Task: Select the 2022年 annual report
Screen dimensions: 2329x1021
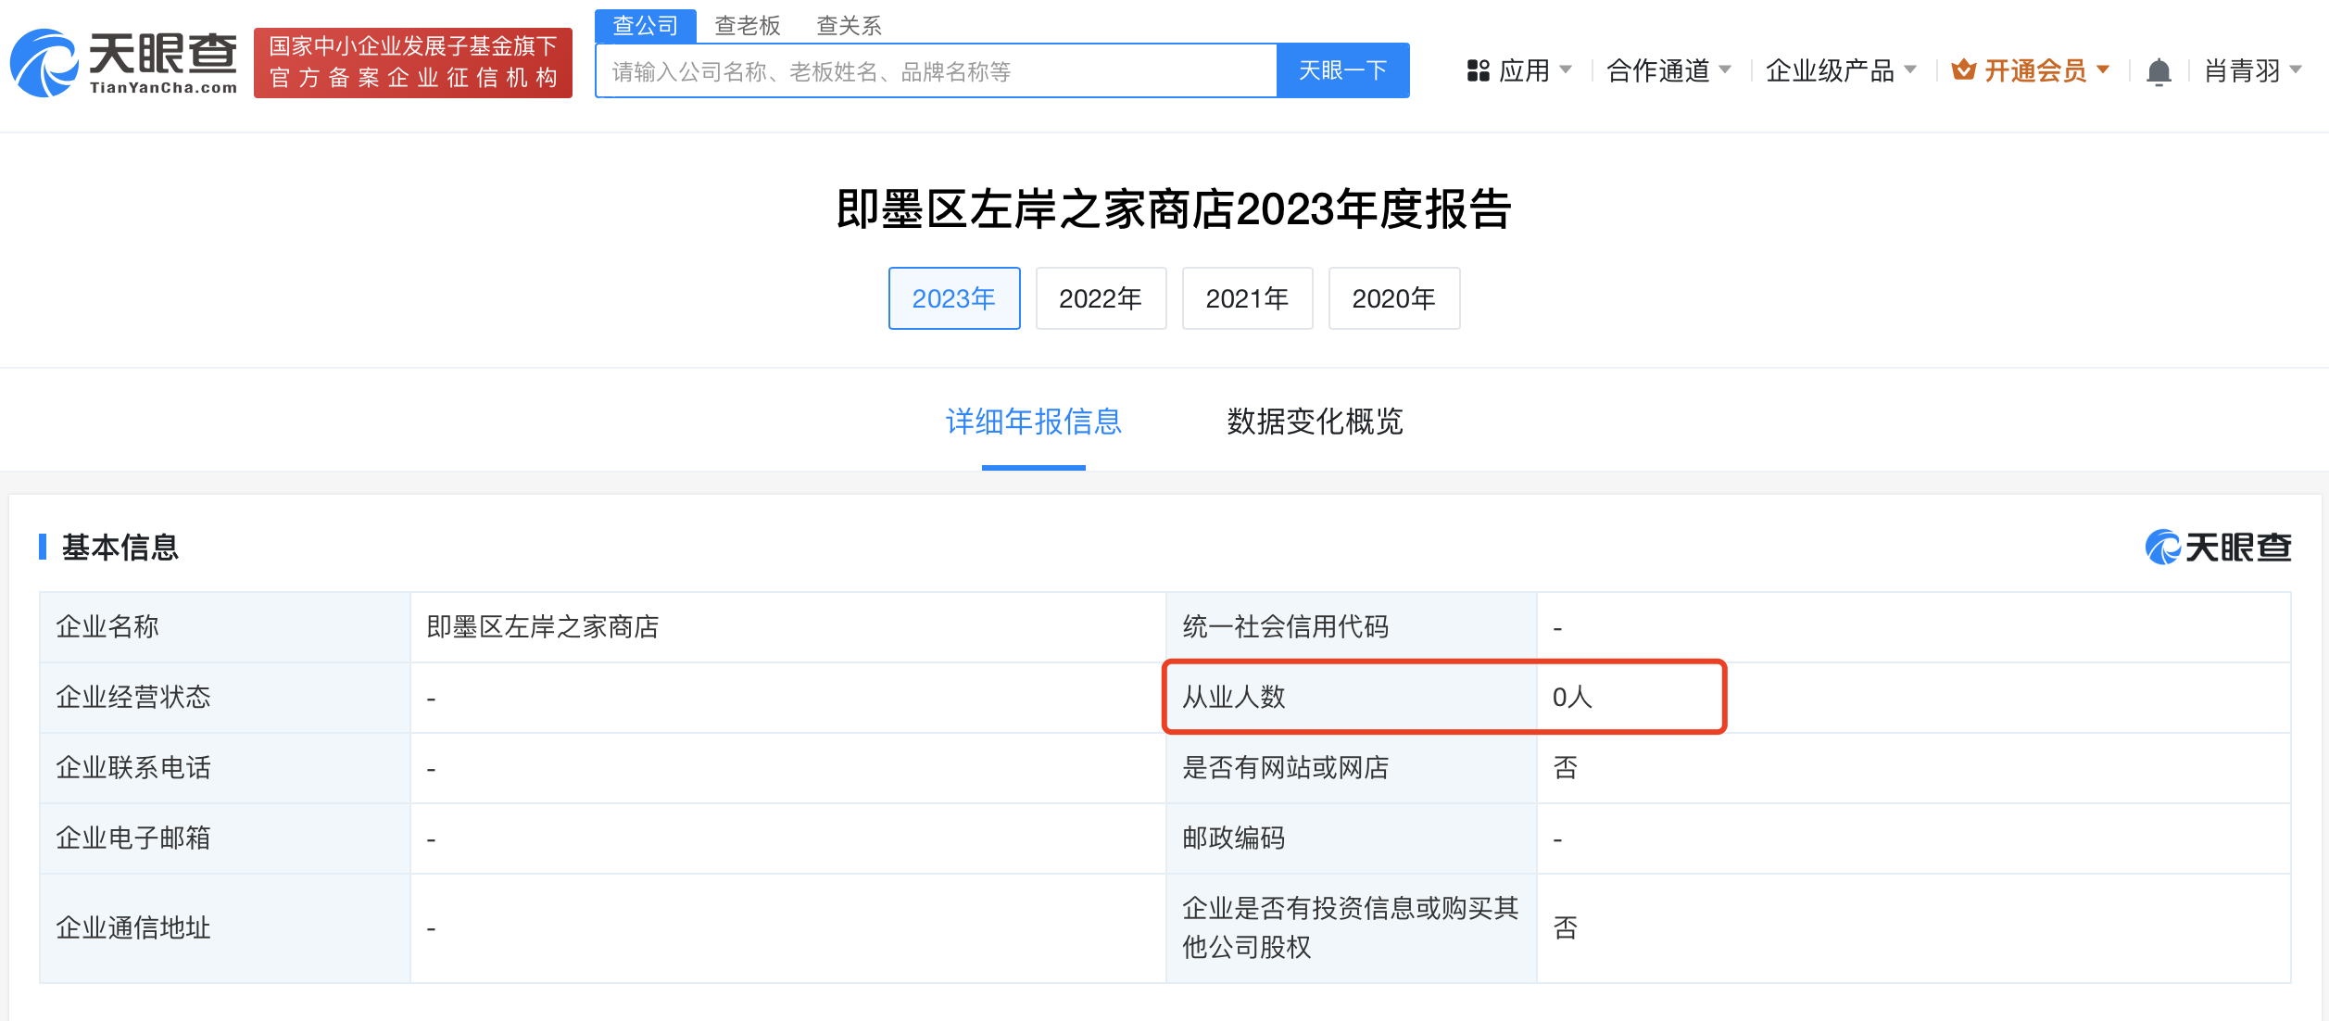Action: (x=1101, y=298)
